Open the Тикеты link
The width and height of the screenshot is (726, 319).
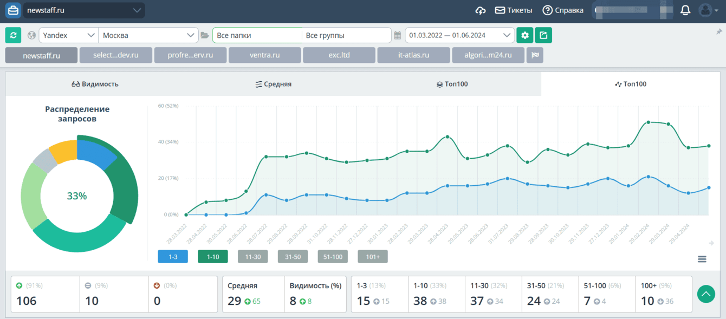click(x=513, y=10)
